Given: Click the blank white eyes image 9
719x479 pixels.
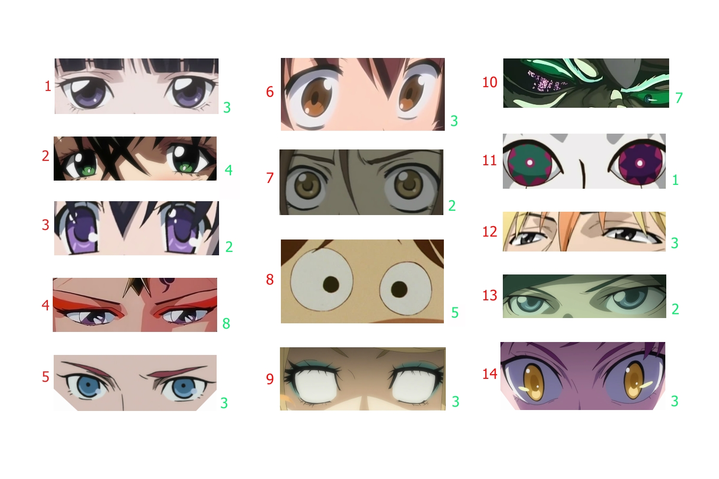Looking at the screenshot, I should (363, 379).
